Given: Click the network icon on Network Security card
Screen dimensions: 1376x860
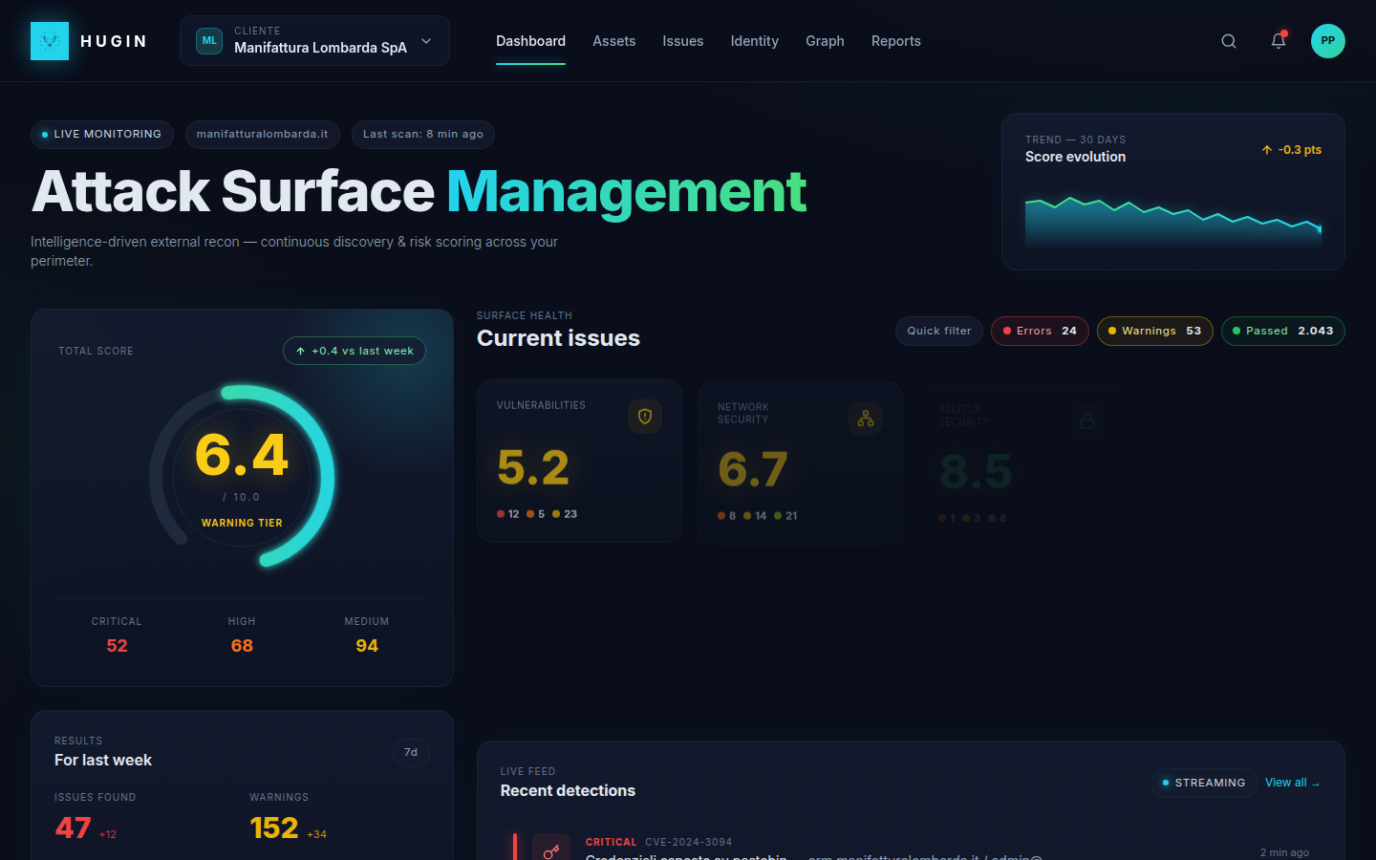Looking at the screenshot, I should pyautogui.click(x=866, y=419).
